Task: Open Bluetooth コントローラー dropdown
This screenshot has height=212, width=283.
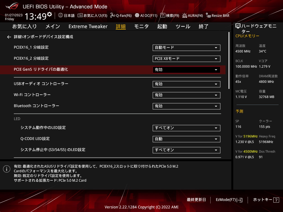Action: 187,106
